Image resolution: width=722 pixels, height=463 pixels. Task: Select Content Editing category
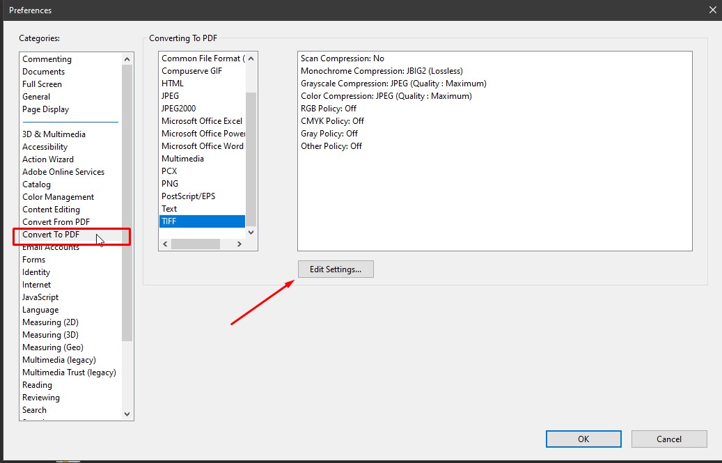pos(51,210)
